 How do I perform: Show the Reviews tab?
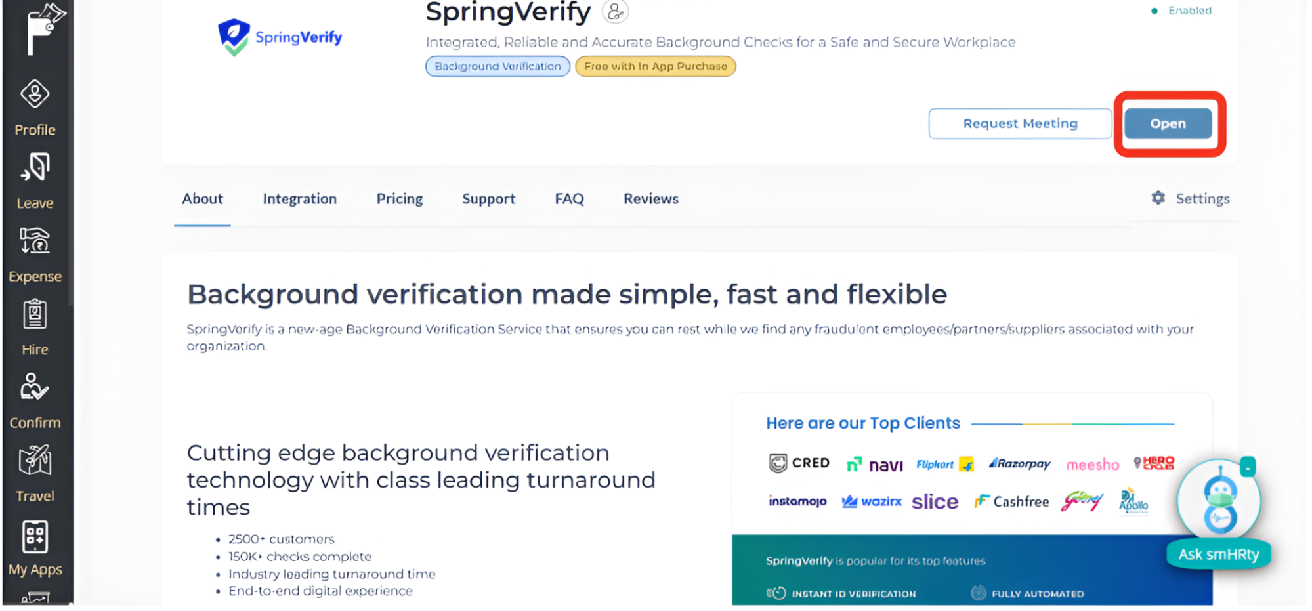(x=650, y=199)
